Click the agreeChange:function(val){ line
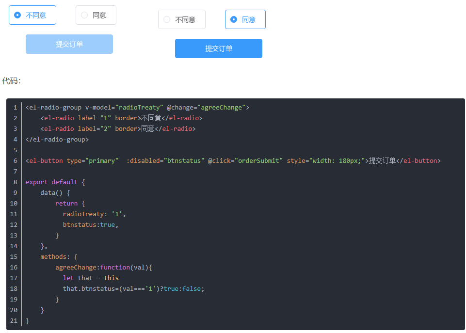The image size is (466, 333). [x=104, y=268]
